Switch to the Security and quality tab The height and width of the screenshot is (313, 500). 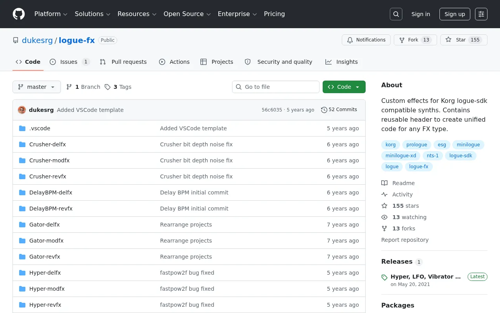pyautogui.click(x=279, y=62)
